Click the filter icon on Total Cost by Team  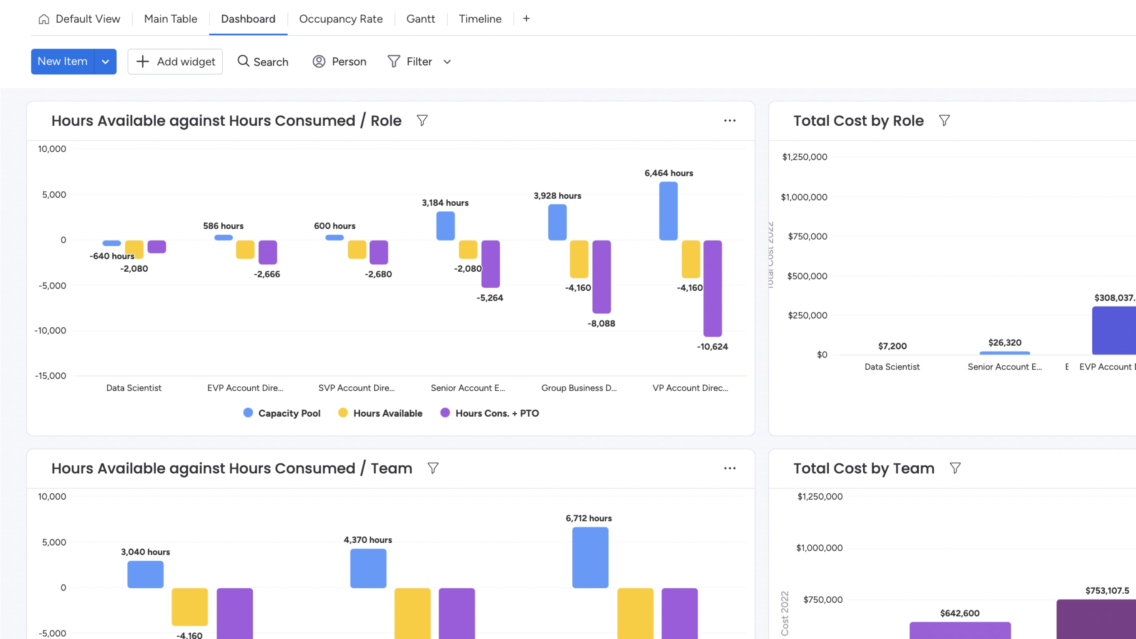pyautogui.click(x=955, y=468)
